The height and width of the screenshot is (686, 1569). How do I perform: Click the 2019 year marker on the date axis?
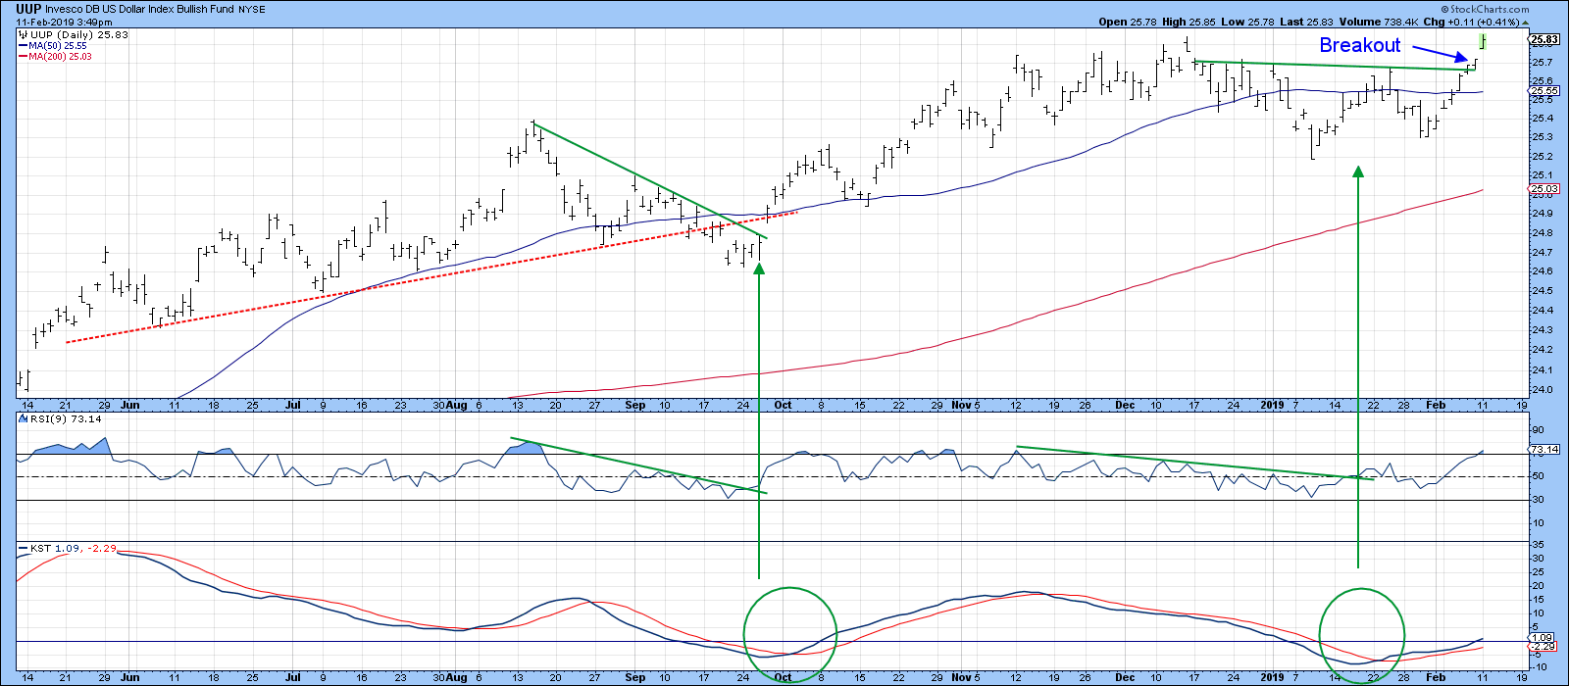click(x=1271, y=405)
